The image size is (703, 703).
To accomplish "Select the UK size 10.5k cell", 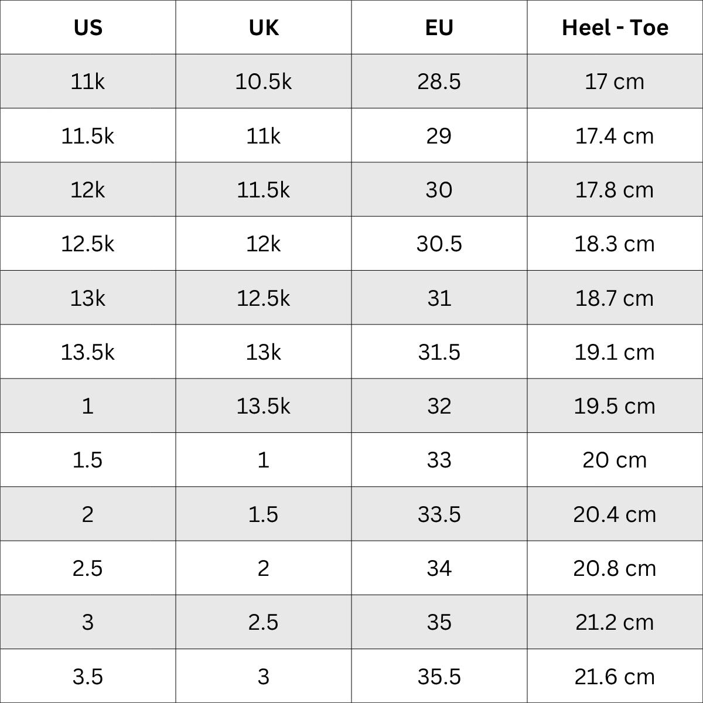I will (264, 81).
